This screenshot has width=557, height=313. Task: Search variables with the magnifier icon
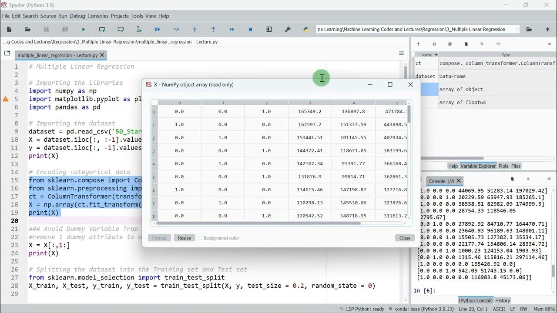[x=482, y=44]
